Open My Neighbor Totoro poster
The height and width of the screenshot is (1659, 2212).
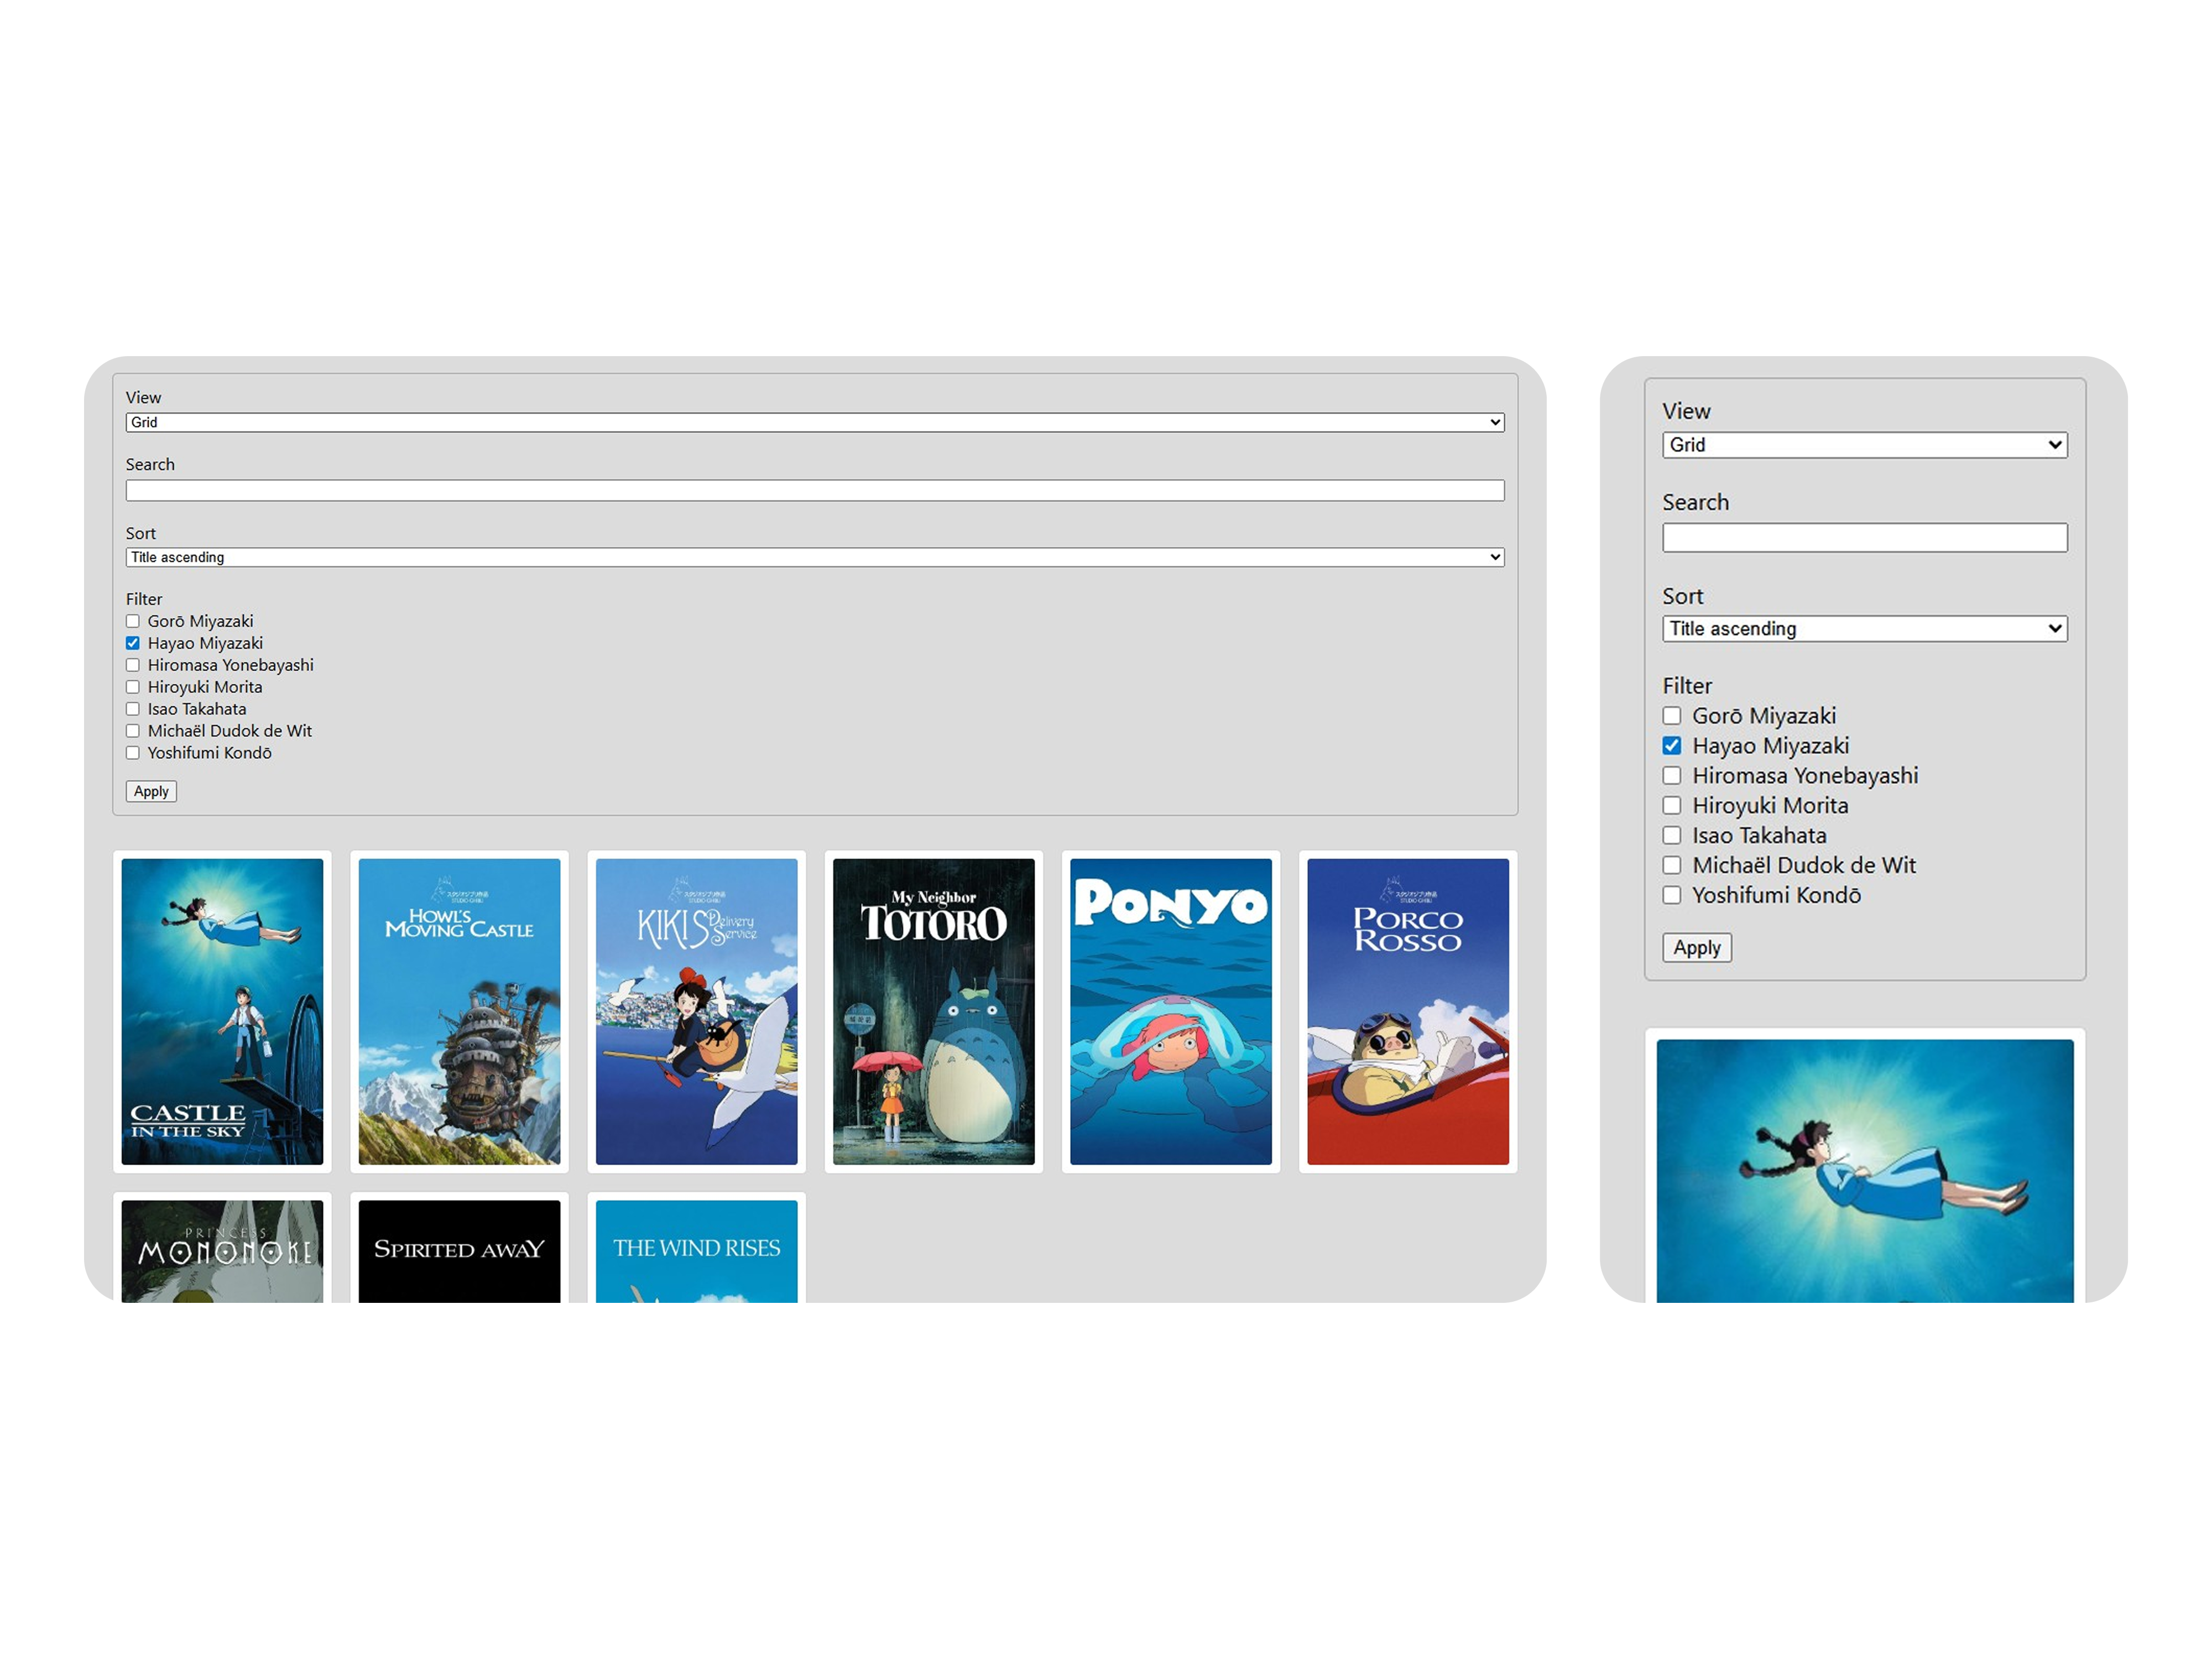point(933,1011)
